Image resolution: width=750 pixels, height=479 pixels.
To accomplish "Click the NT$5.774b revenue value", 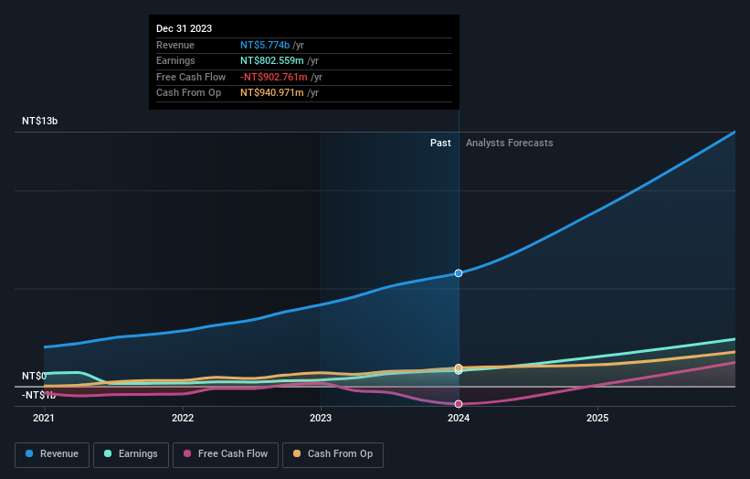I will click(265, 45).
